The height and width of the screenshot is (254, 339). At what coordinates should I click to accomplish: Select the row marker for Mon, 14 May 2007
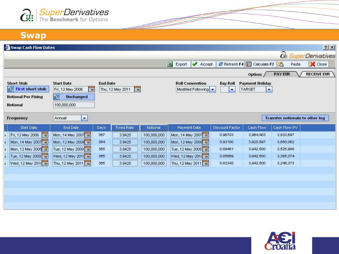(5, 142)
